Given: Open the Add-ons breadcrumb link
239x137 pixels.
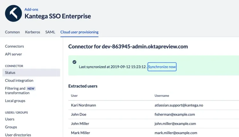Looking at the screenshot, I should pyautogui.click(x=31, y=10).
